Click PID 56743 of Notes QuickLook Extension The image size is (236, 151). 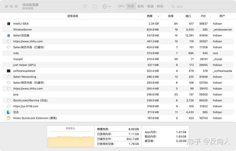(x=203, y=118)
